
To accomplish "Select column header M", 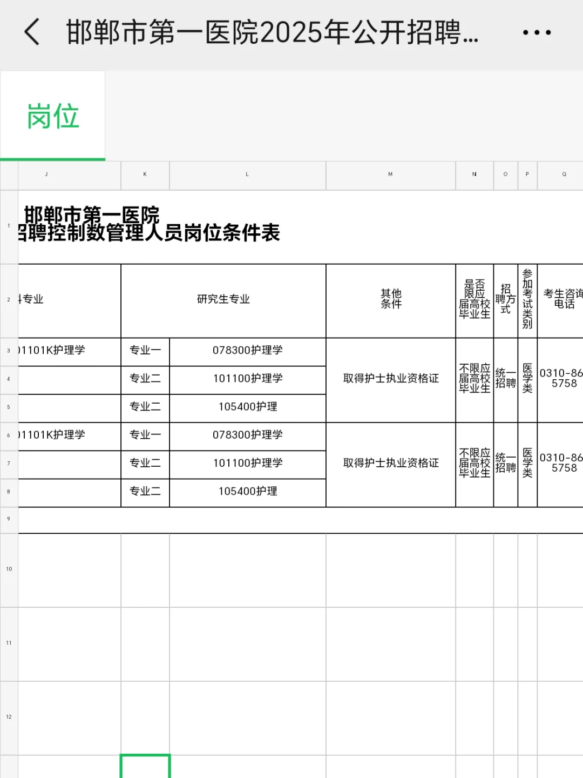I will pos(390,175).
